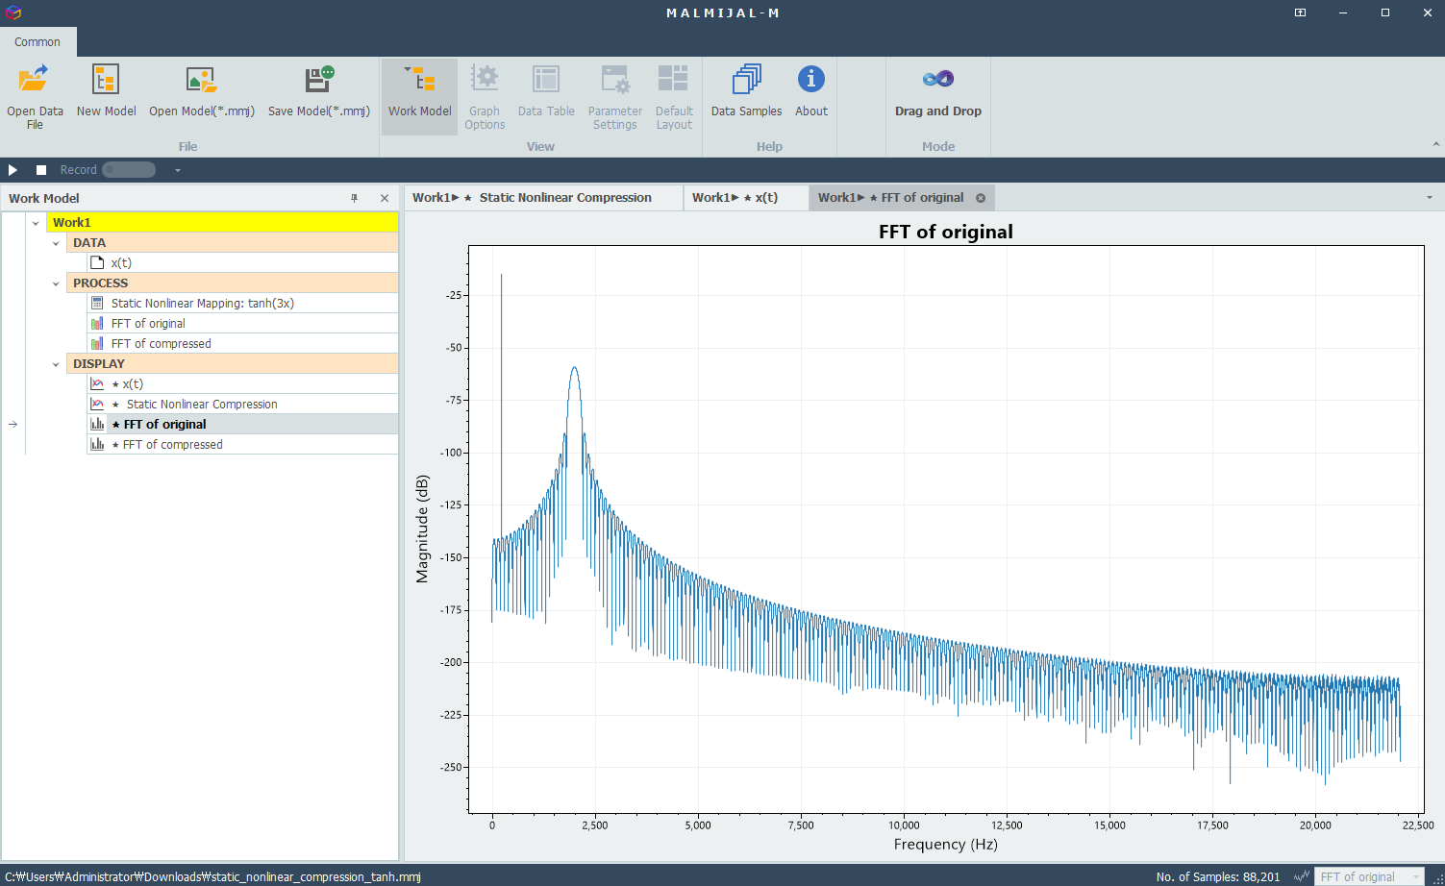Screen dimensions: 1445x886
Task: Click the model file path in status bar
Action: [212, 876]
